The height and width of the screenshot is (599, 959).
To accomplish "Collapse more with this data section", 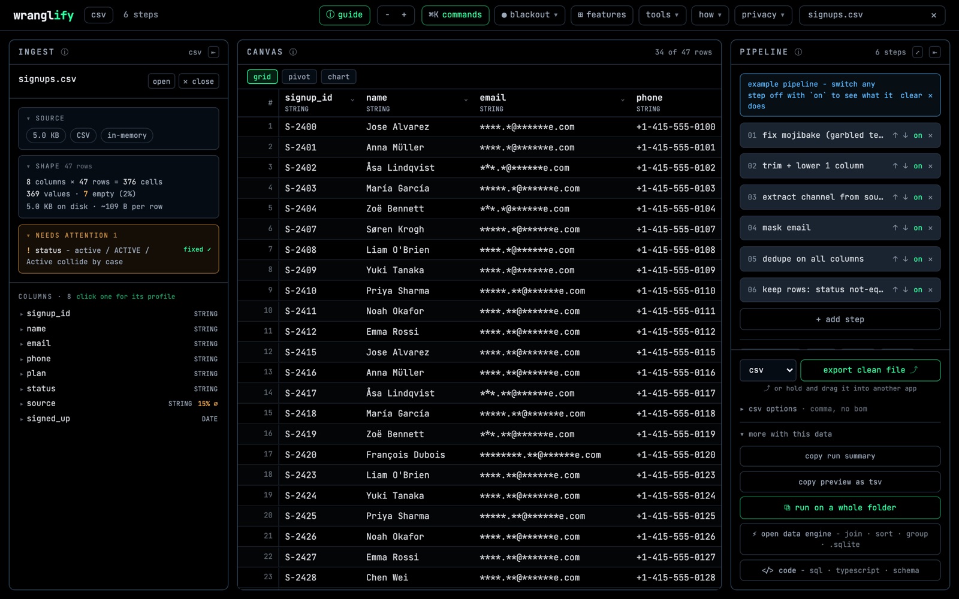I will (x=786, y=434).
